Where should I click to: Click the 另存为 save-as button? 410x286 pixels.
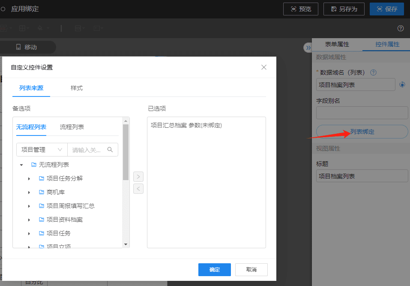344,9
